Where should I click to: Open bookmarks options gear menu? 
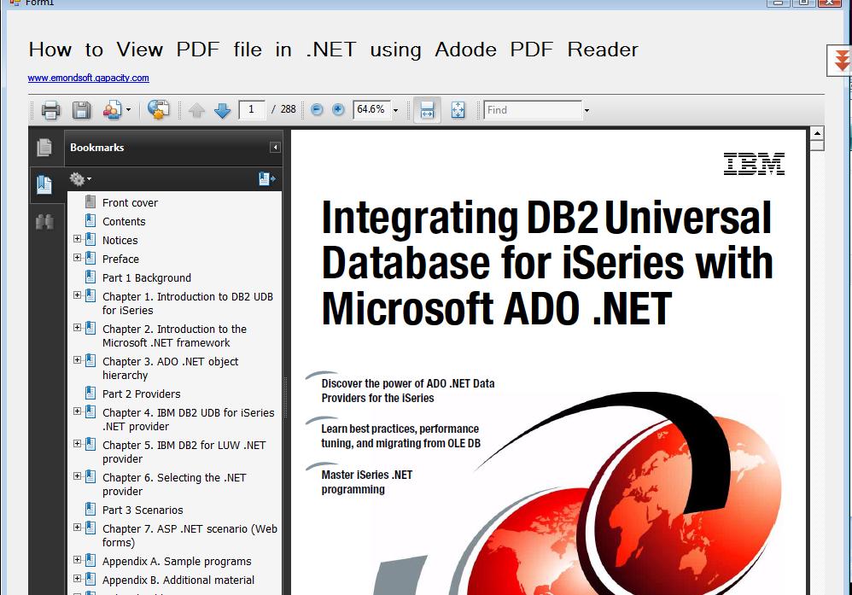point(80,178)
